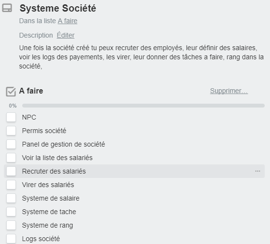The image size is (270, 244).
Task: Click the A faire checklist heading
Action: [31, 91]
